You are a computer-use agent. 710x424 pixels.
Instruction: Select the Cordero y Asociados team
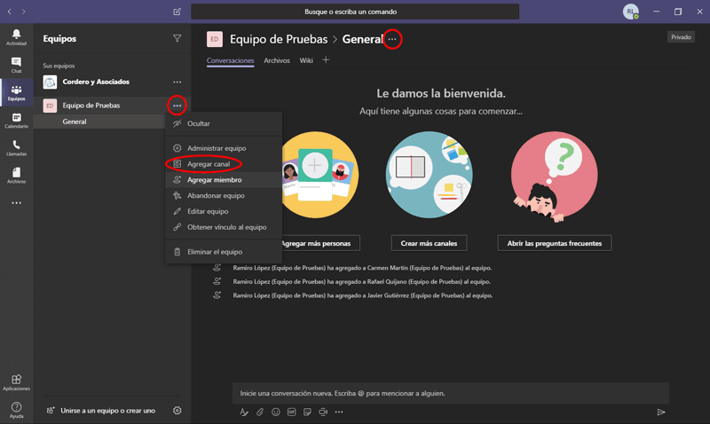tap(96, 82)
